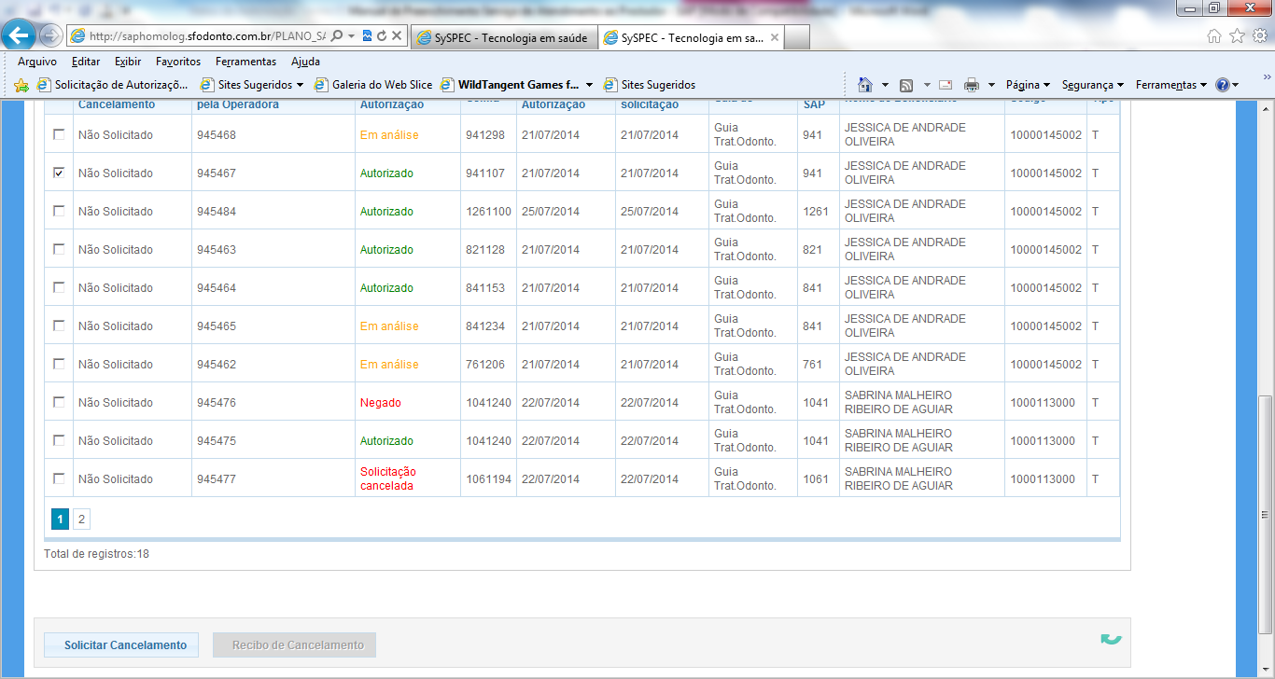
Task: Print the page using printer icon
Action: pos(972,85)
